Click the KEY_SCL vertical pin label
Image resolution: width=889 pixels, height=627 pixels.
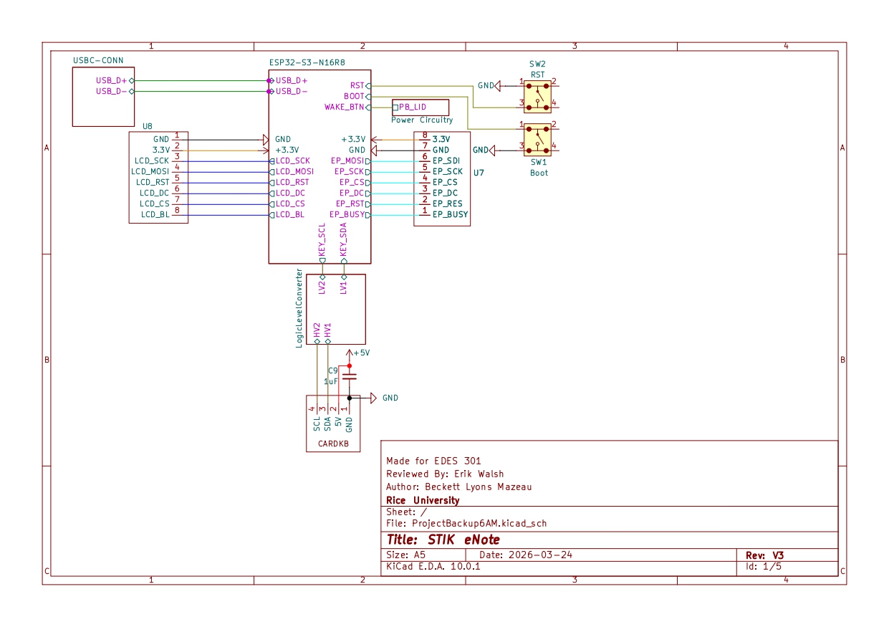pos(322,240)
